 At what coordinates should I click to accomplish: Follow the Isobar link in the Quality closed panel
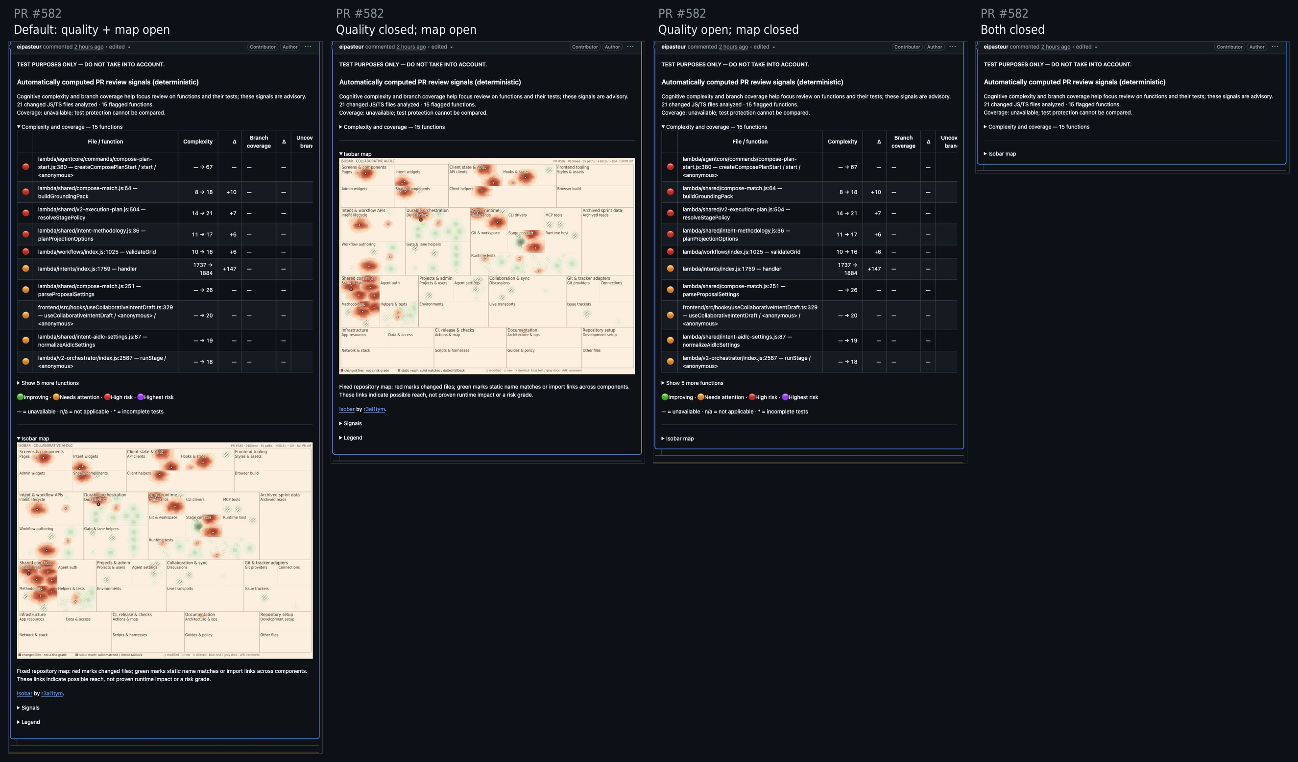[x=347, y=409]
